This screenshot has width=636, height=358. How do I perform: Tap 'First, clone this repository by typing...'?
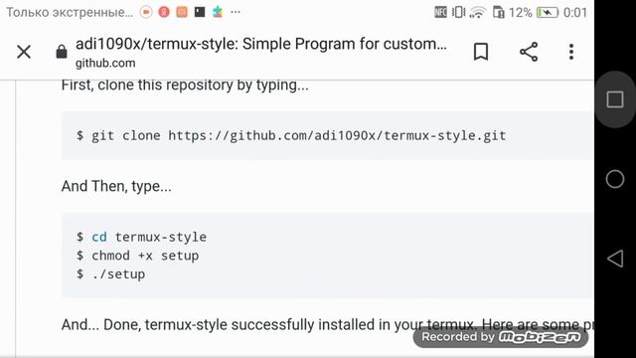coord(185,86)
